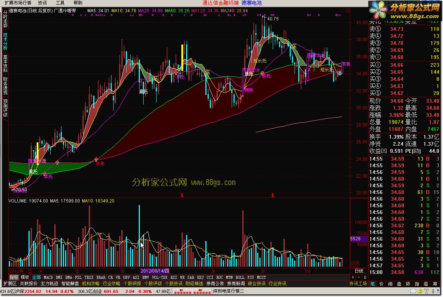
Task: Switch indicator to DMI
Action: tap(59, 277)
